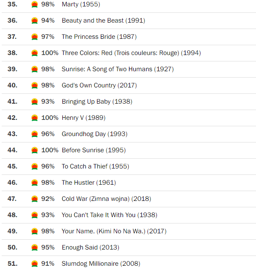The width and height of the screenshot is (256, 270).
Task: Select the tomato icon beside Groundhog Day
Action: [x=35, y=134]
